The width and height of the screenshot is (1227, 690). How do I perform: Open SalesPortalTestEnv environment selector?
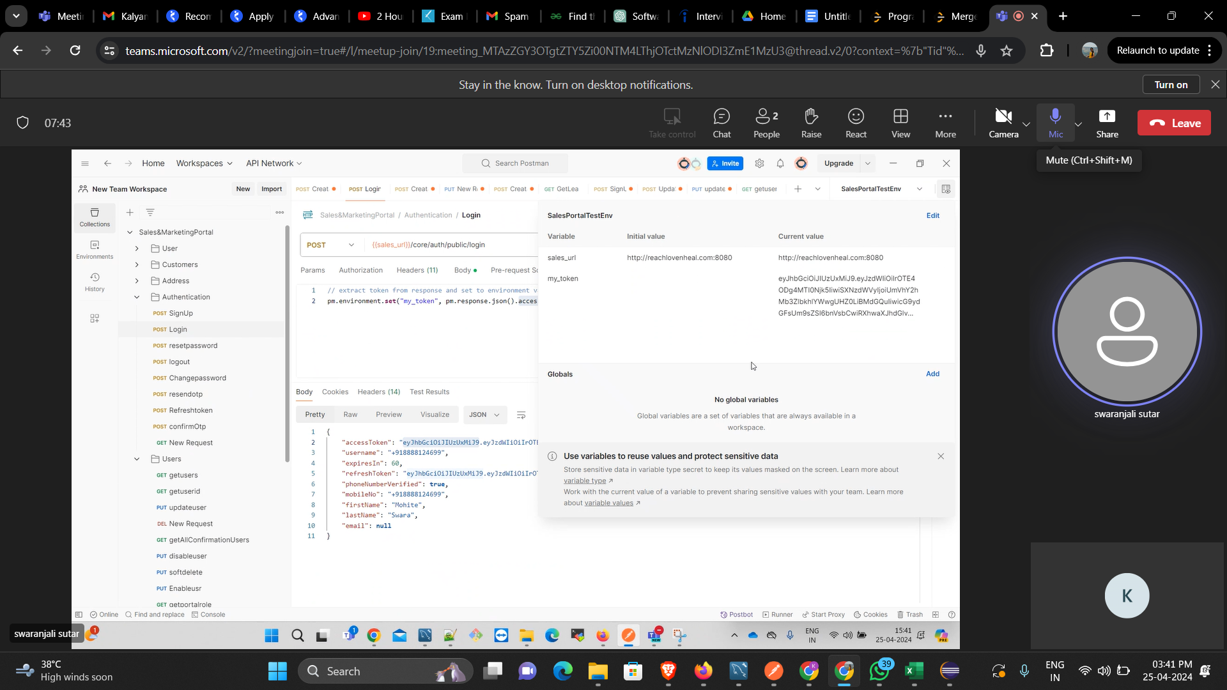click(881, 189)
